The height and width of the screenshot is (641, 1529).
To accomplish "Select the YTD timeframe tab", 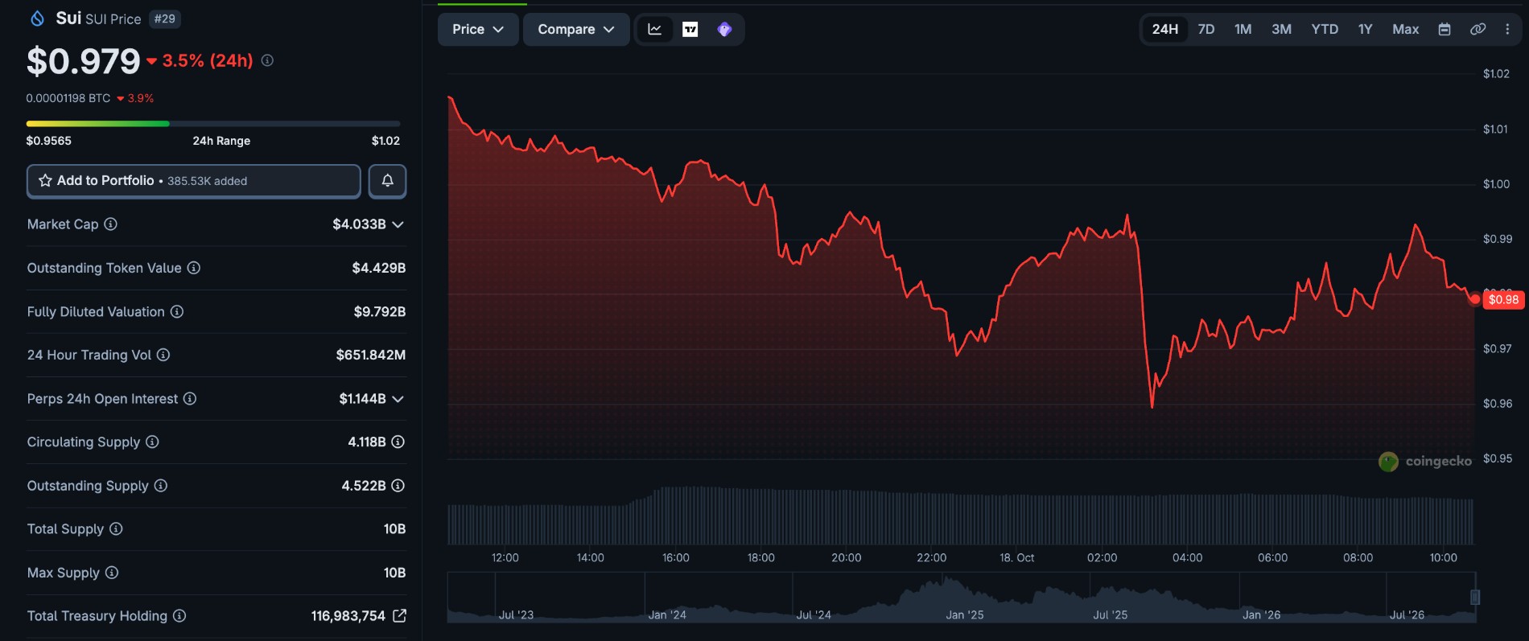I will 1325,29.
